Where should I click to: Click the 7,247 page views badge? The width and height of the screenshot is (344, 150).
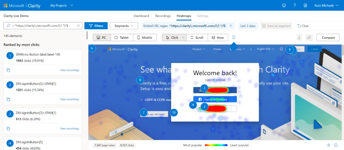point(105,145)
